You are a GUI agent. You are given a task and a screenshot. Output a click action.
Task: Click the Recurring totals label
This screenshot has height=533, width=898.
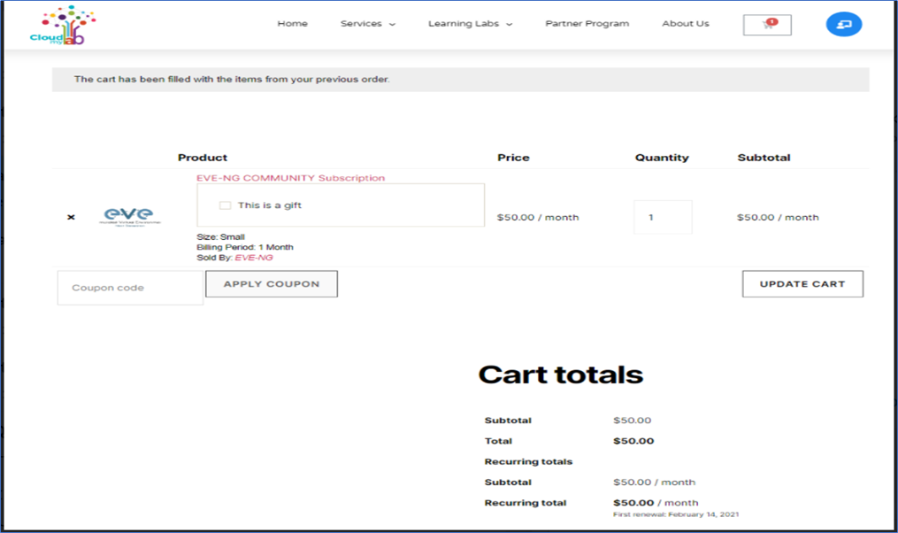click(x=528, y=461)
